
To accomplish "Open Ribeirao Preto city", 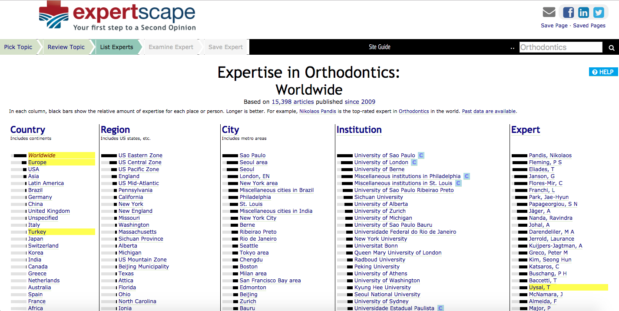I will (x=258, y=232).
